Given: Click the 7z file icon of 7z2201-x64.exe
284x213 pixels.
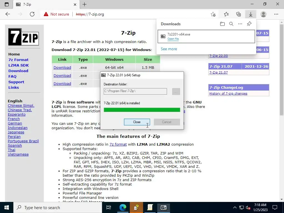Looking at the screenshot, I should 163,36.
